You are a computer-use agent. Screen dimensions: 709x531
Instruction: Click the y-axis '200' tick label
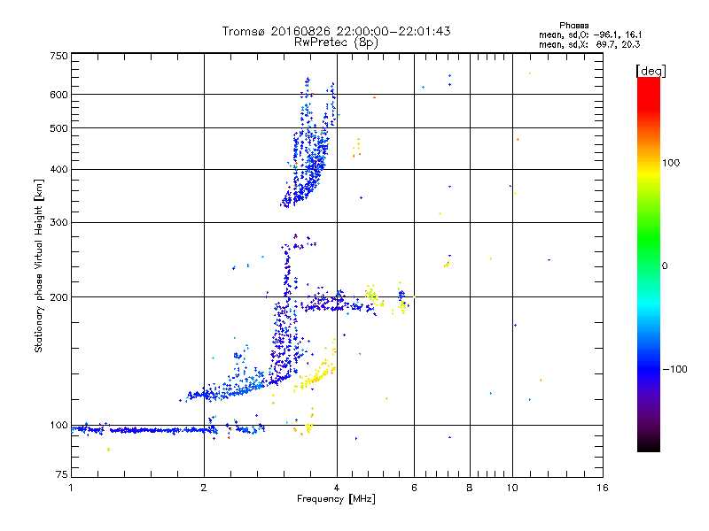pyautogui.click(x=58, y=297)
